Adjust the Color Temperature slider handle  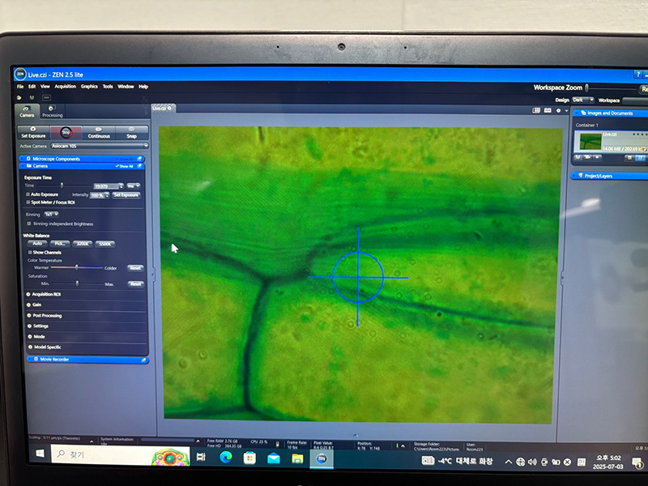pyautogui.click(x=77, y=267)
